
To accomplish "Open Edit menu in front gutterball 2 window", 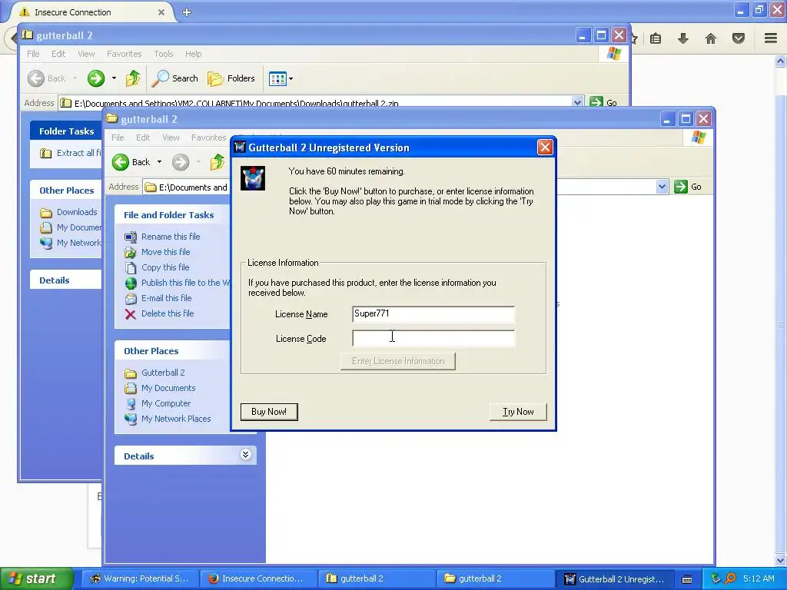I will [x=142, y=138].
